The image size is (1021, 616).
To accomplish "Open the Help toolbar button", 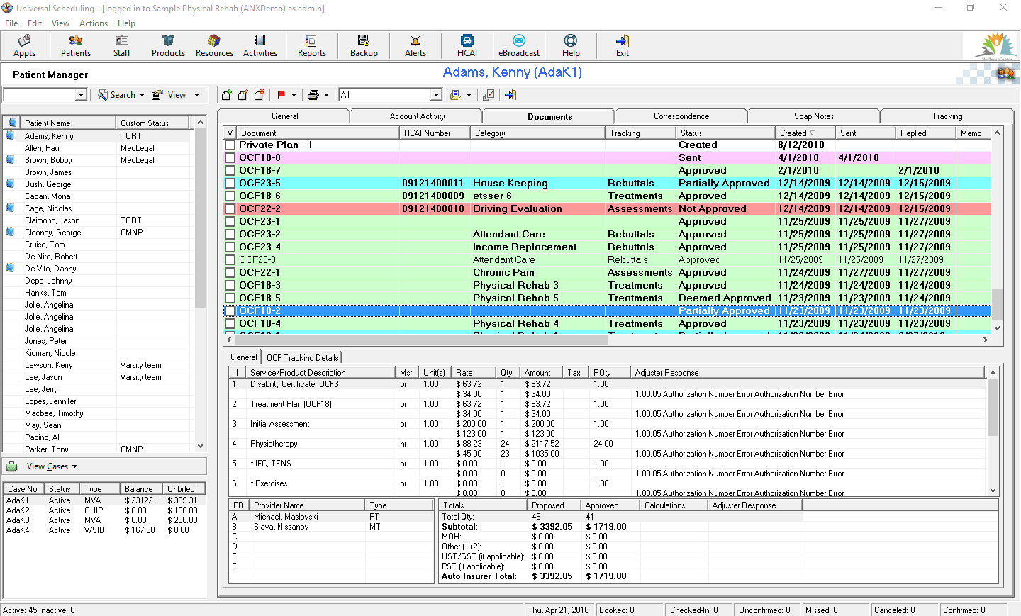I will click(570, 45).
